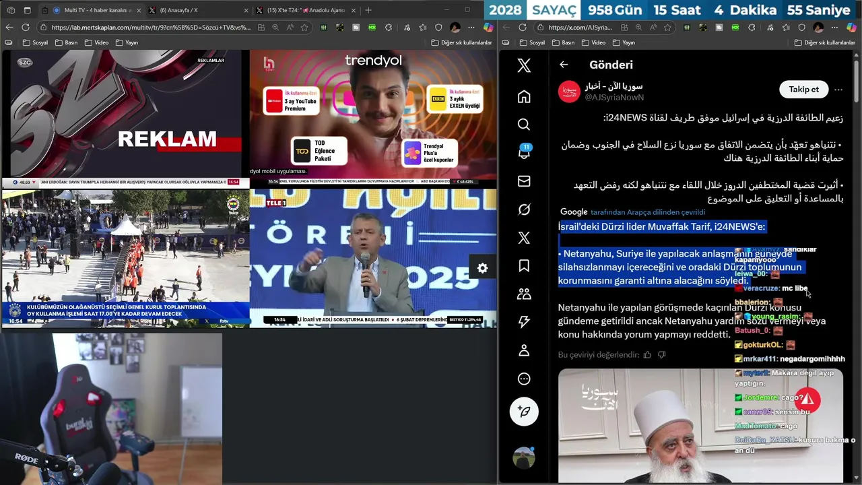Viewport: 862px width, 485px height.
Task: Follow account with Takip et button
Action: (803, 89)
